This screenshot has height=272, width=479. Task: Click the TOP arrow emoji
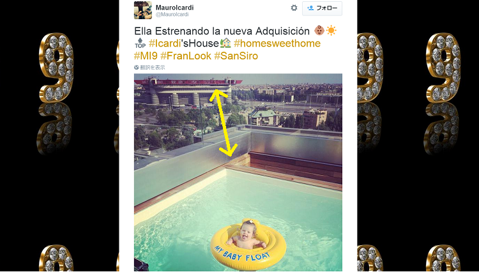pyautogui.click(x=141, y=43)
